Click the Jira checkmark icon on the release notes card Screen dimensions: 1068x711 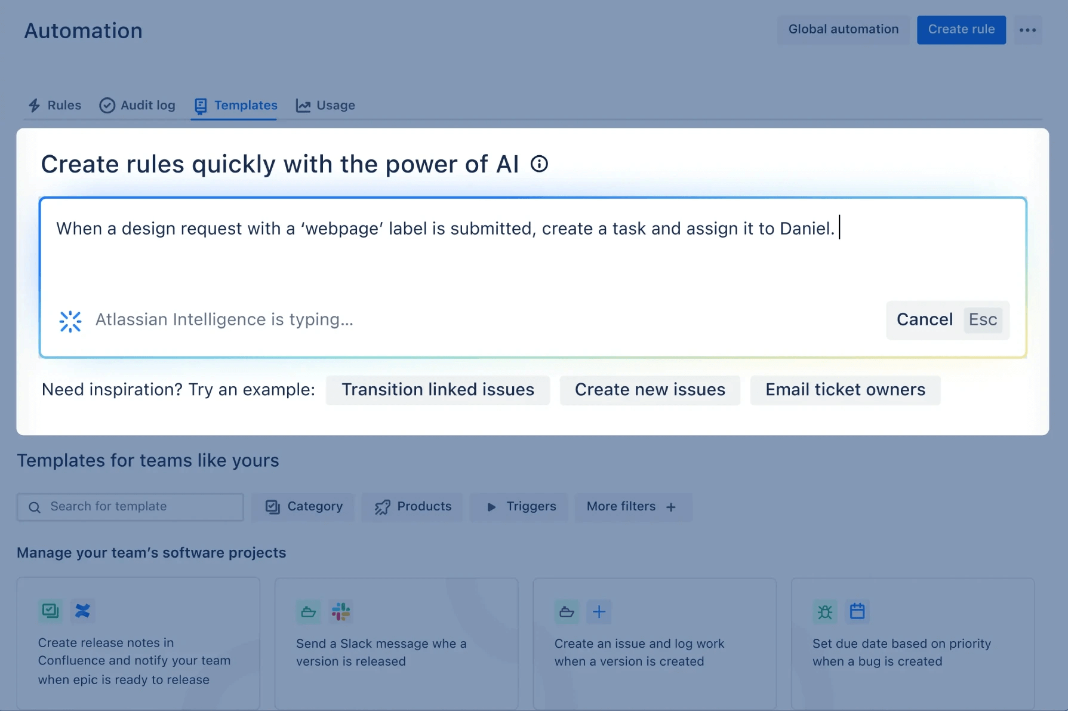click(50, 611)
